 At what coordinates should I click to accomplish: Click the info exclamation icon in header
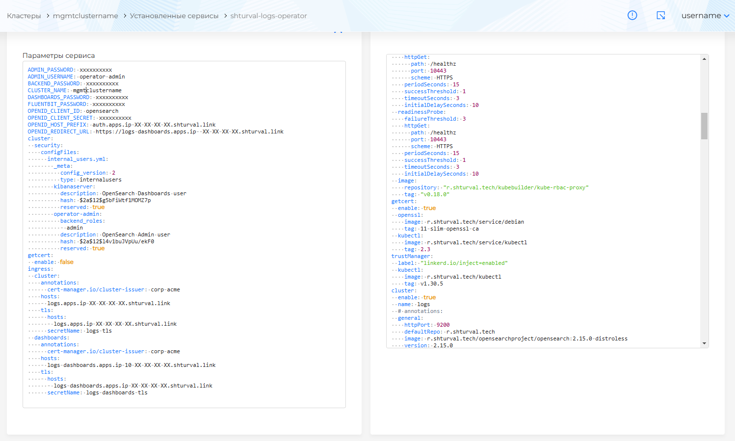tap(632, 15)
